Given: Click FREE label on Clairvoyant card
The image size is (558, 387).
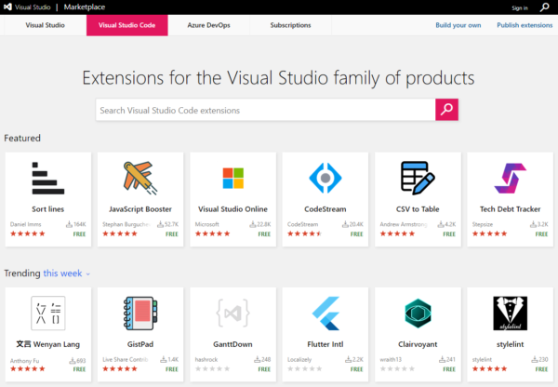Looking at the screenshot, I should pos(449,369).
